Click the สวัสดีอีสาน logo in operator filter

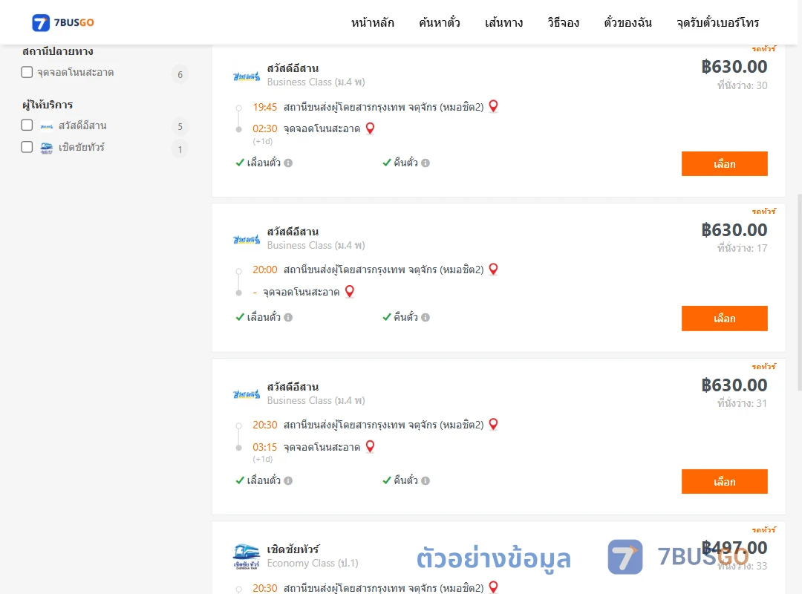click(x=47, y=126)
